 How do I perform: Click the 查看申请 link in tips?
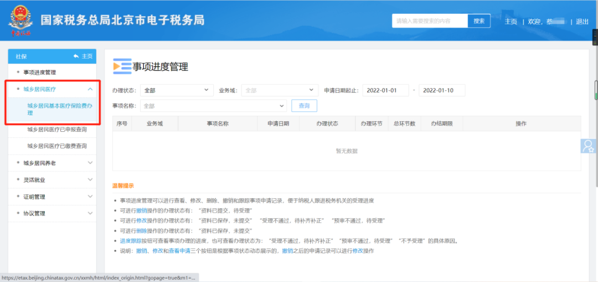coord(179,251)
